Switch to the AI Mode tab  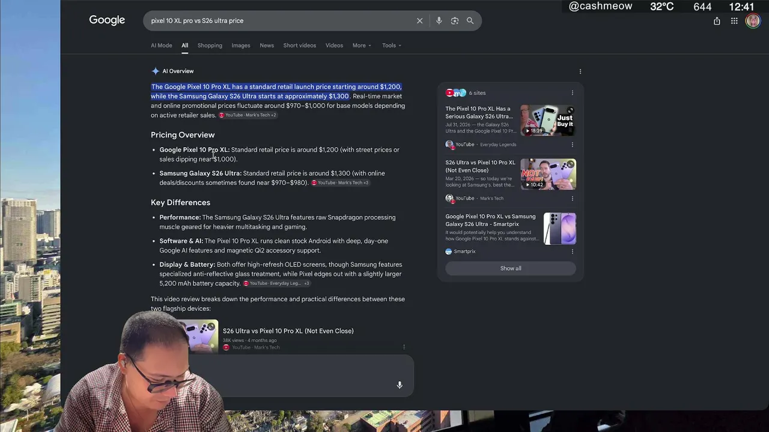(161, 46)
